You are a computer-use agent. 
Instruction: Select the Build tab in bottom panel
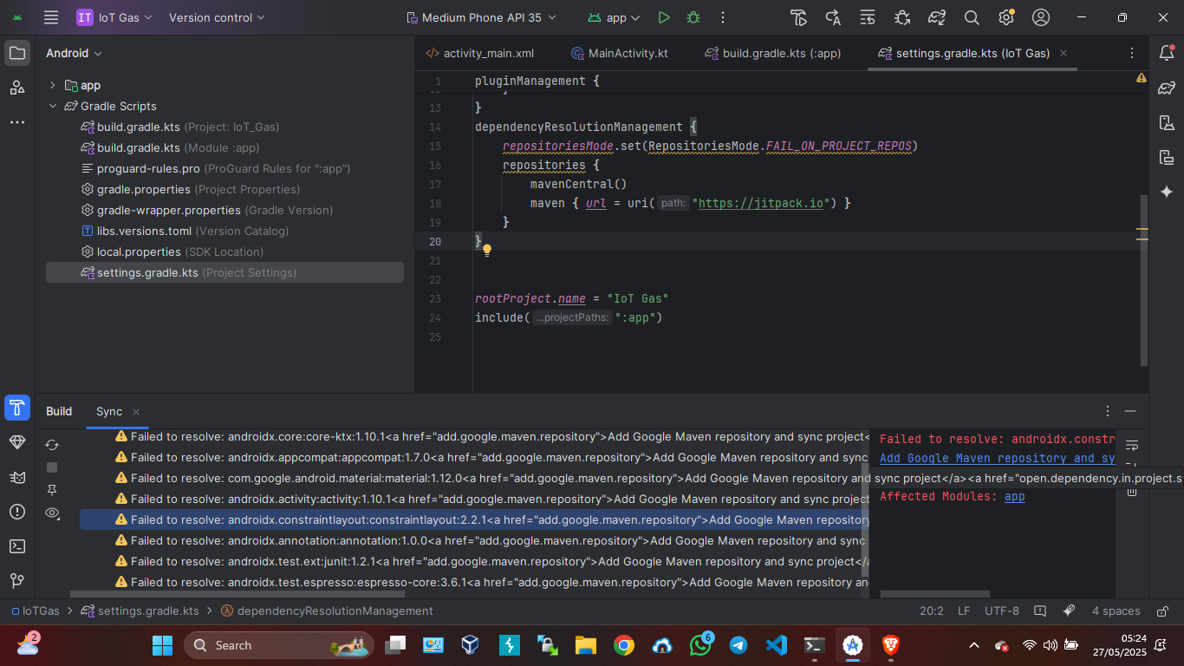coord(59,411)
